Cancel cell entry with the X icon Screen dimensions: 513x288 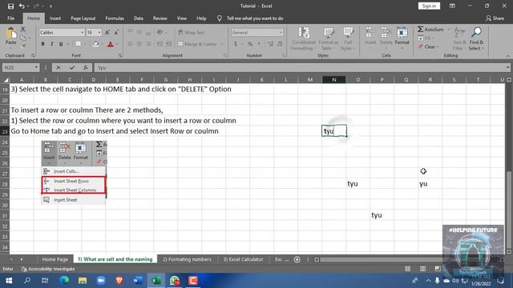[59, 67]
